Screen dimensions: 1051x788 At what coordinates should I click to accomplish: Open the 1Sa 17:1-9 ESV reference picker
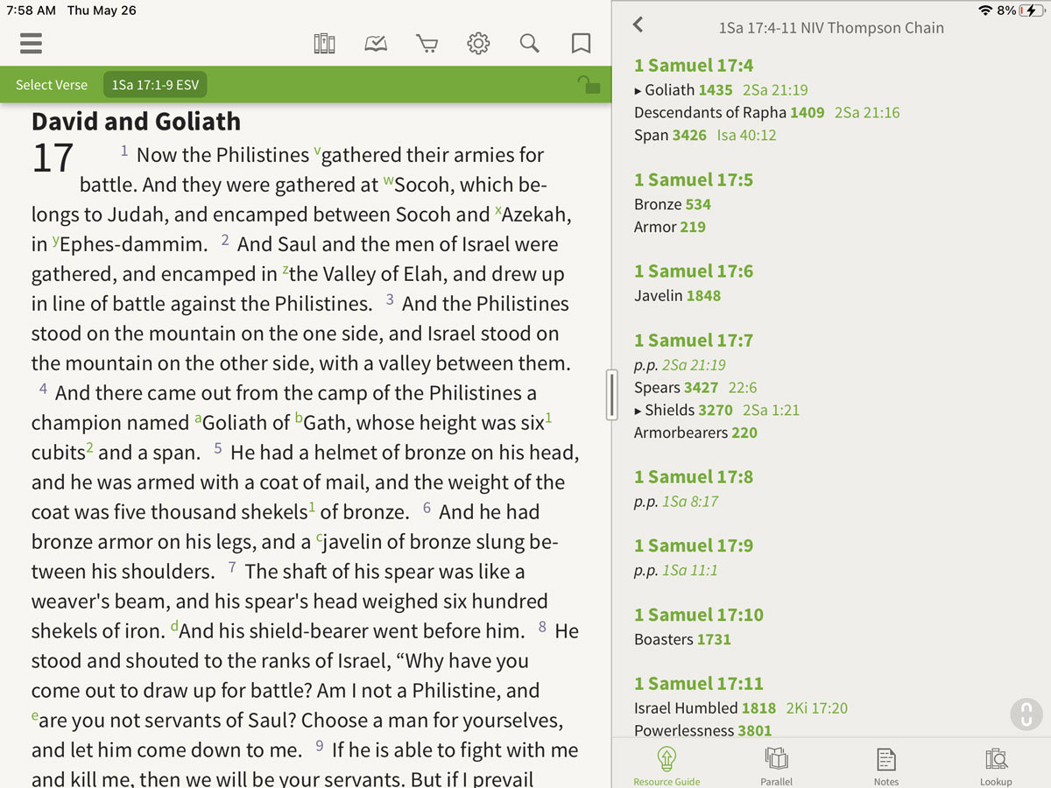coord(156,85)
